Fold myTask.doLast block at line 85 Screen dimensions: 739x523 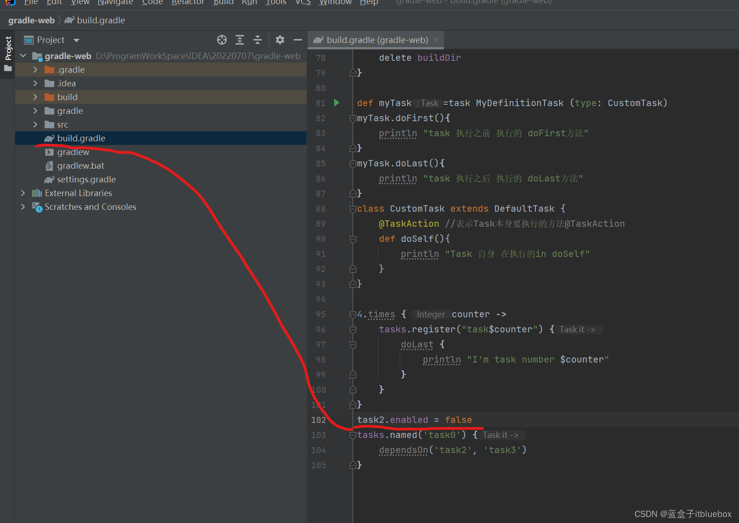coord(353,164)
